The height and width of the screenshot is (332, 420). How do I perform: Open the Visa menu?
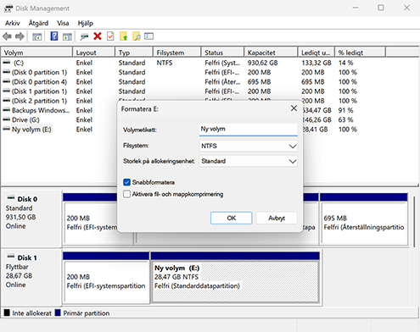click(x=63, y=23)
